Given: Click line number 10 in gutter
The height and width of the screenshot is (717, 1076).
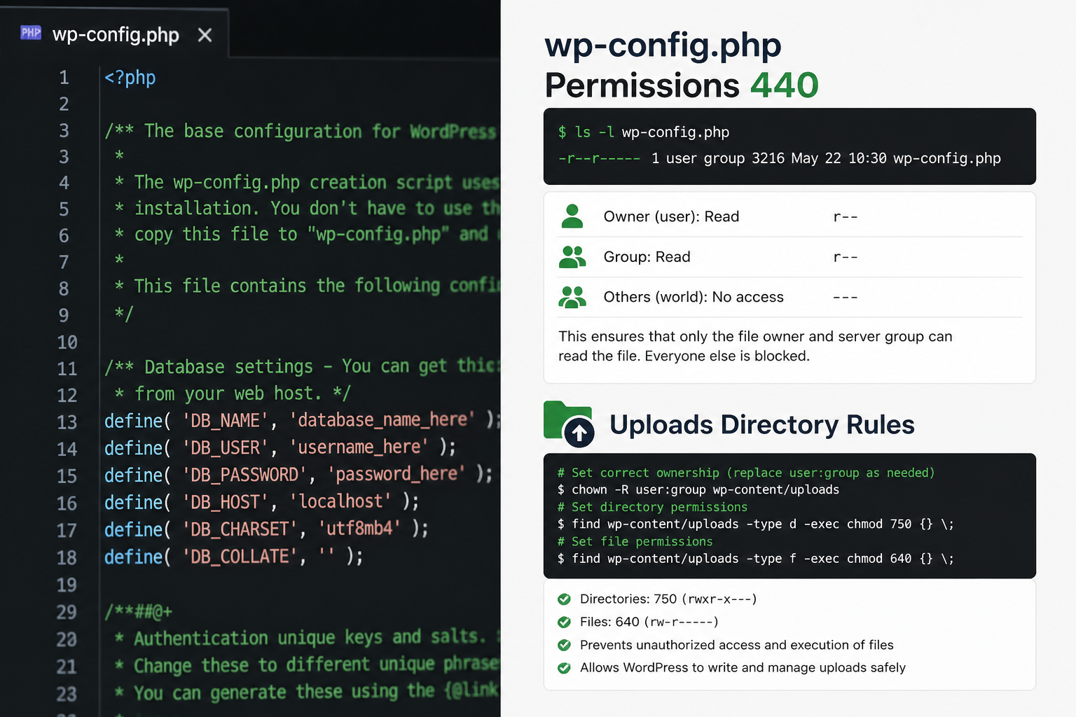Looking at the screenshot, I should 67,342.
